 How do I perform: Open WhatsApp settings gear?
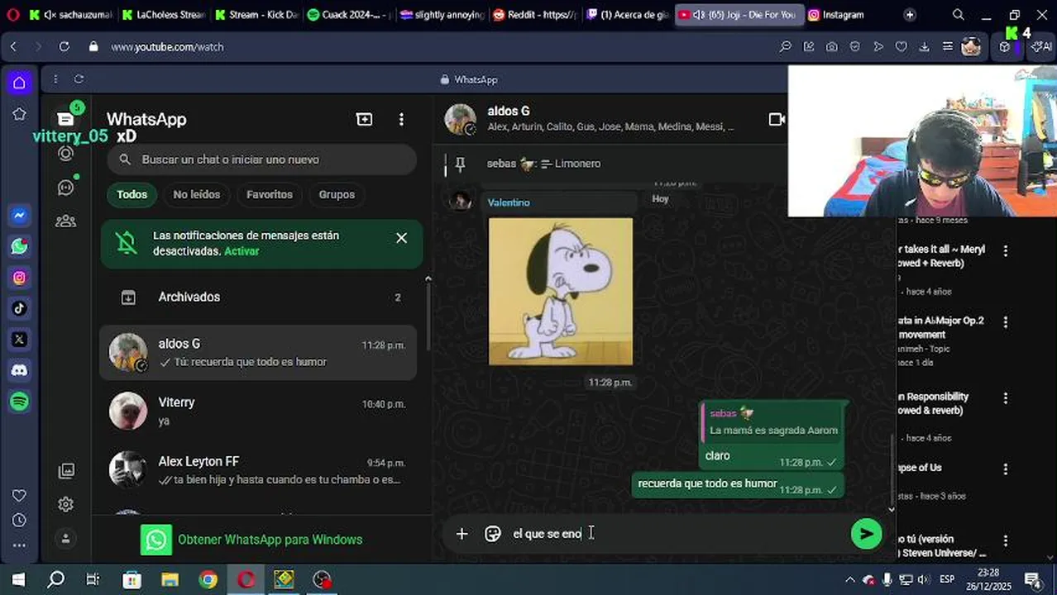coord(66,504)
